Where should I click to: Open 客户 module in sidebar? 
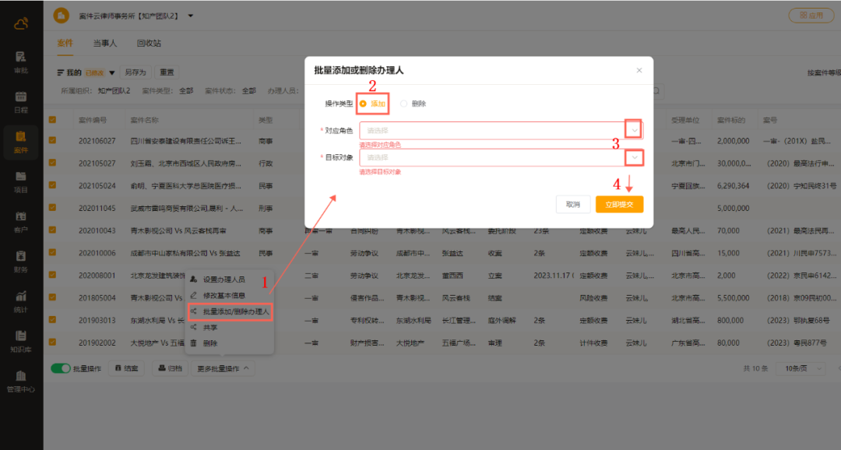pyautogui.click(x=21, y=221)
